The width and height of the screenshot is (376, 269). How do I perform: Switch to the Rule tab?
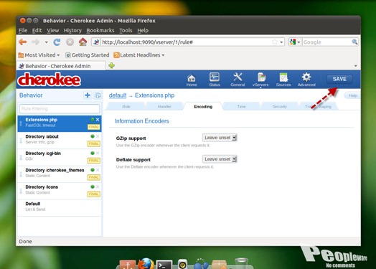pyautogui.click(x=126, y=106)
